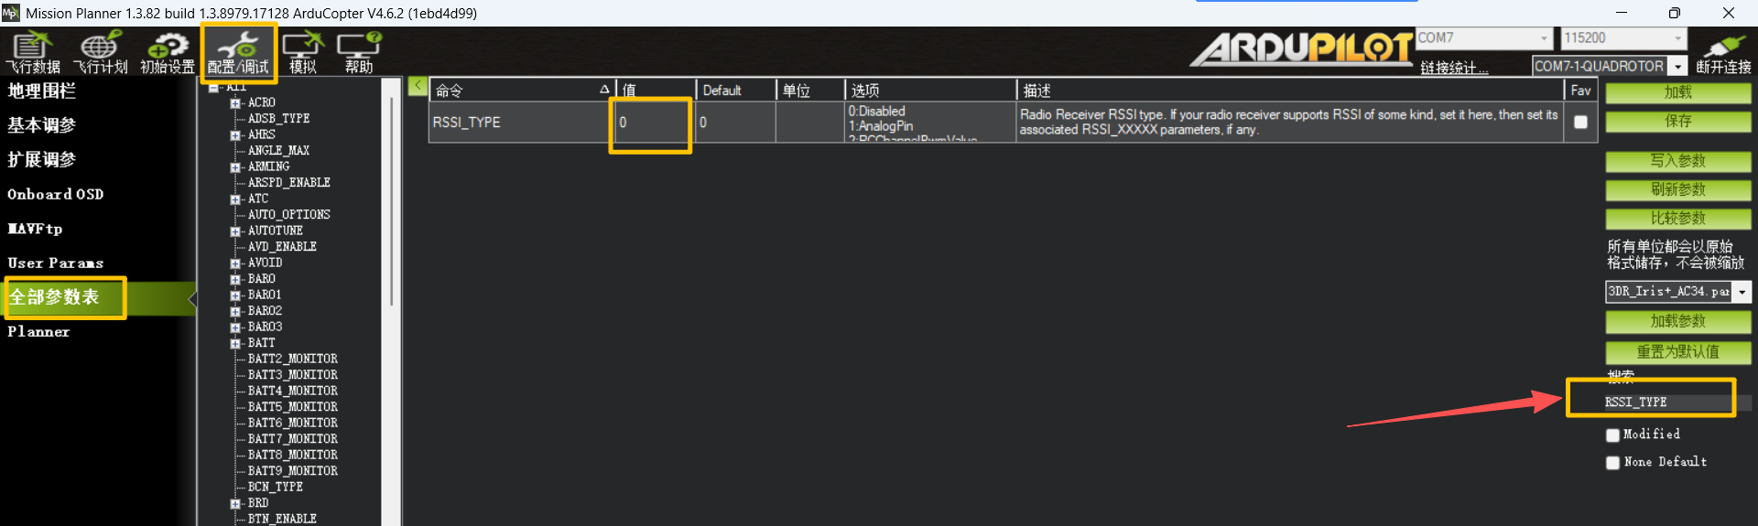Screen dimensions: 1758x526
Task: Click the 刷新参数 refresh parameters button
Action: click(x=1677, y=189)
